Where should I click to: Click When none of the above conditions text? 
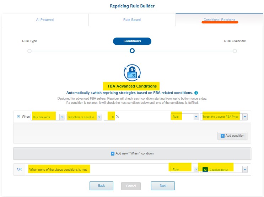[x=58, y=170]
